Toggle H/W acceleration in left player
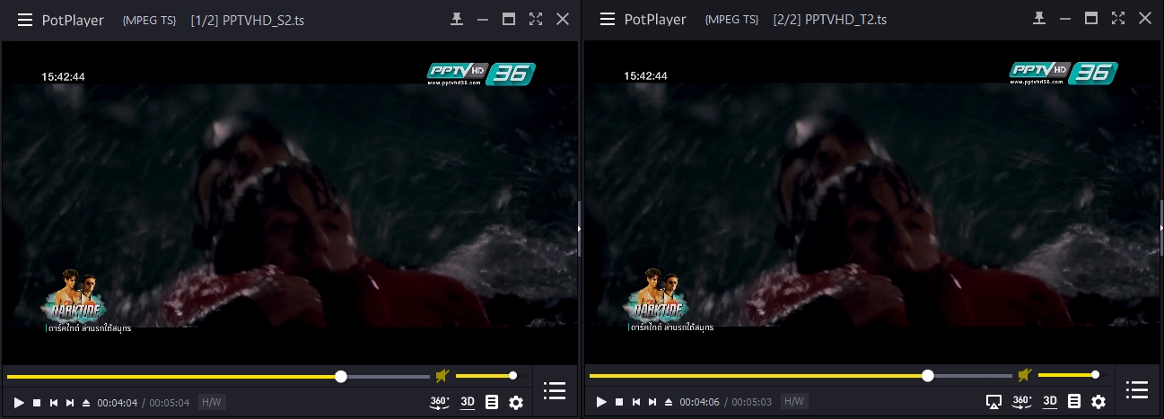This screenshot has width=1164, height=419. [x=212, y=403]
